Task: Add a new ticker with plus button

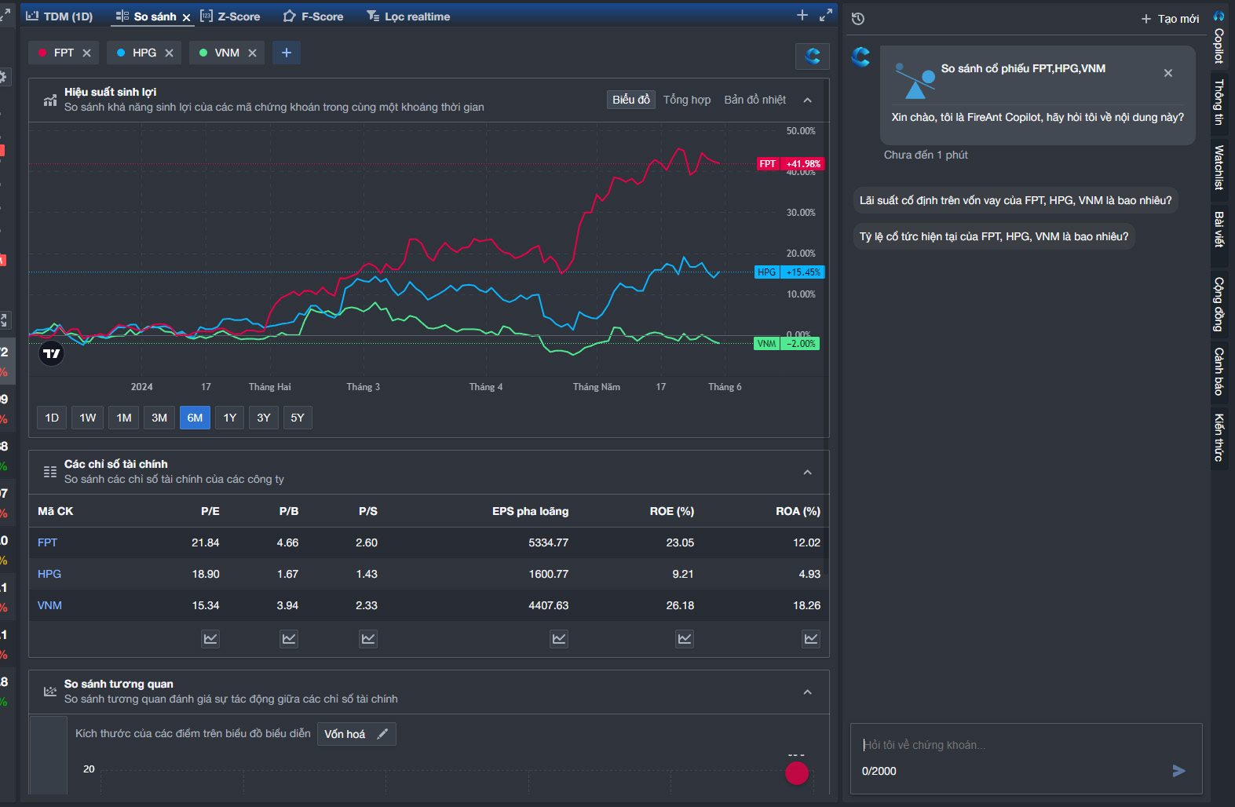Action: point(287,53)
